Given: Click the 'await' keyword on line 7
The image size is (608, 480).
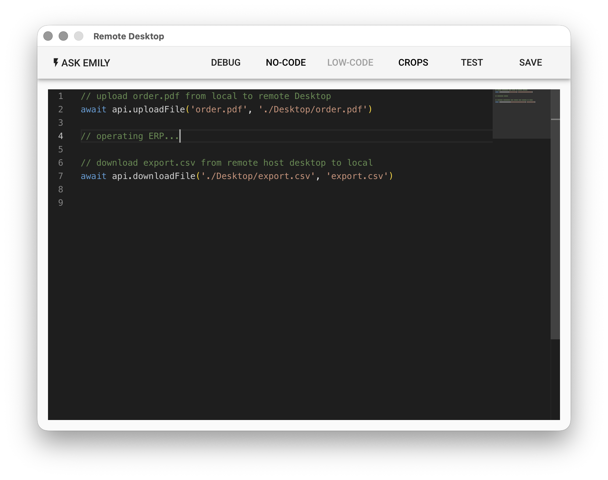Looking at the screenshot, I should (x=93, y=176).
